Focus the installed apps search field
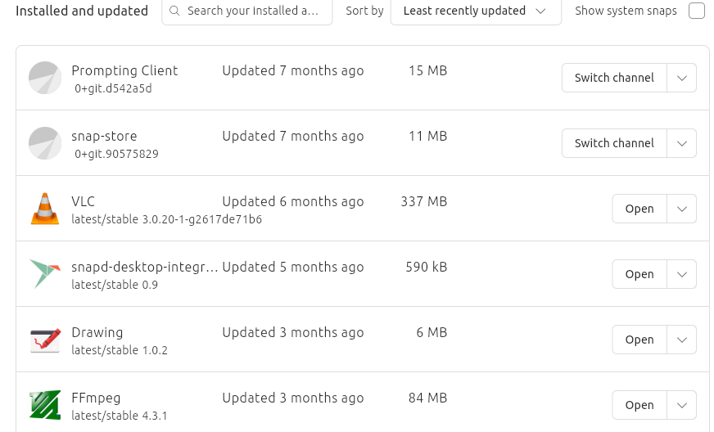 point(252,11)
